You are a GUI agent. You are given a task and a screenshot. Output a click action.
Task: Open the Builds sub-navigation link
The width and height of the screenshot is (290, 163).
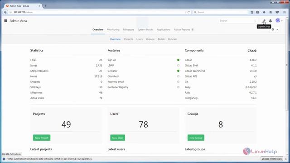(x=161, y=39)
